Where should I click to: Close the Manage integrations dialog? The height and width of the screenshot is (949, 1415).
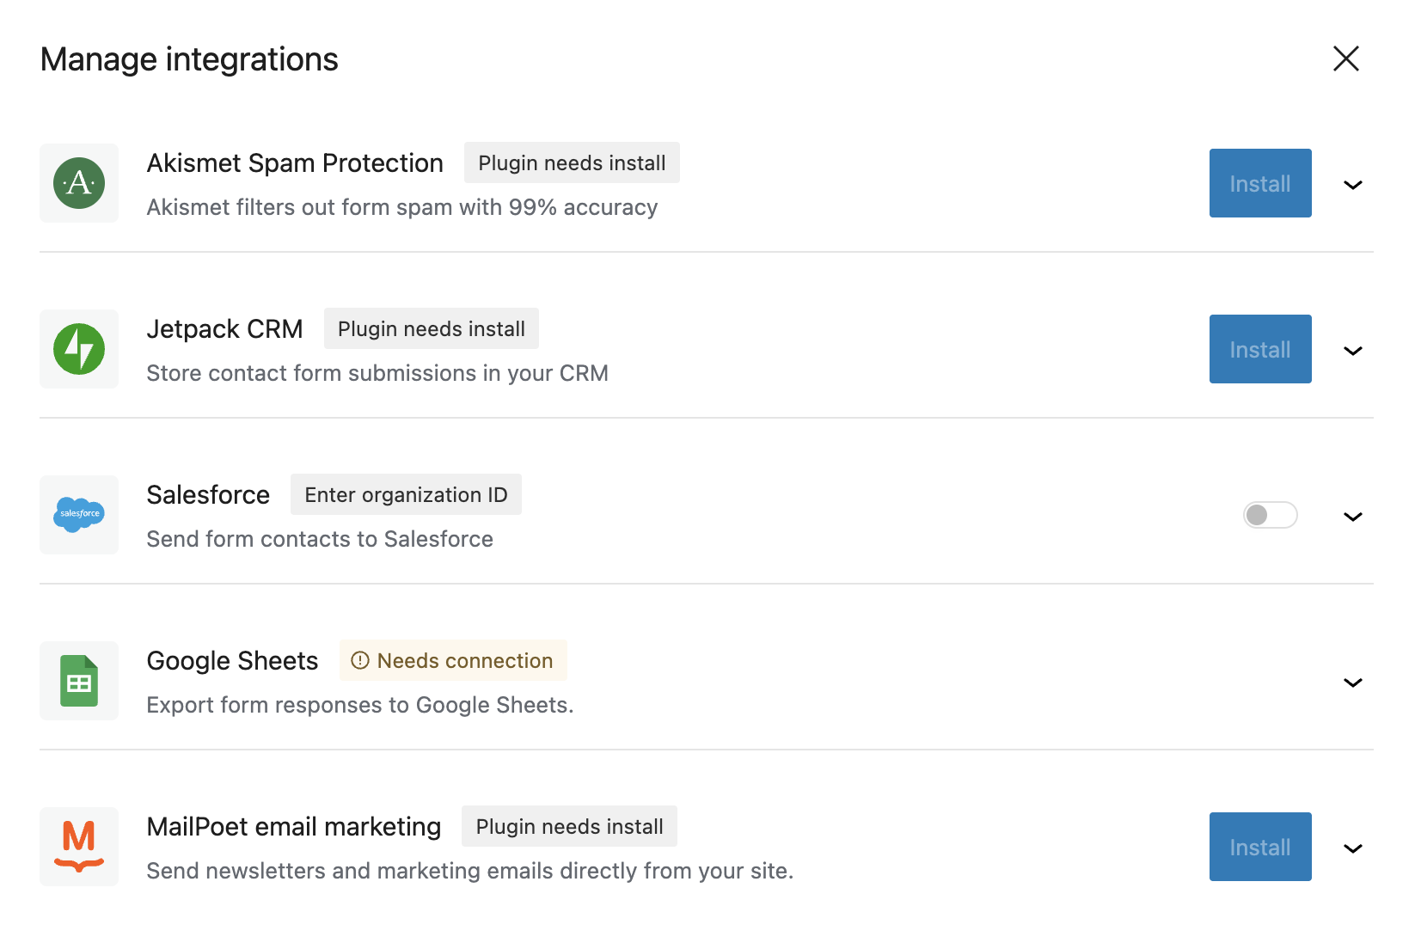pyautogui.click(x=1345, y=58)
